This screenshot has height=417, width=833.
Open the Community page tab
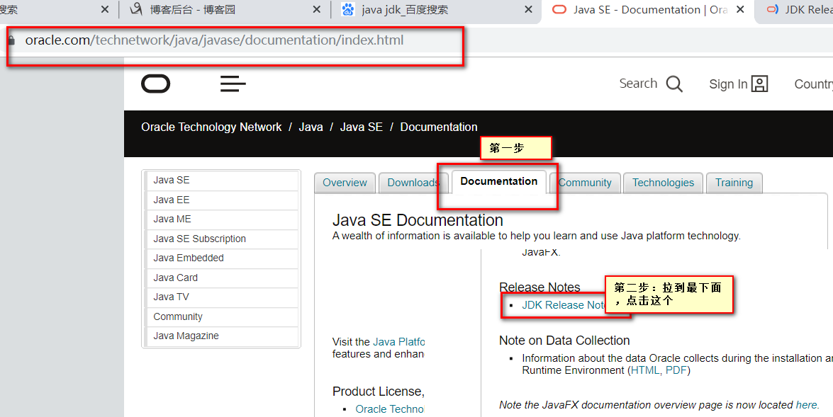pos(584,183)
